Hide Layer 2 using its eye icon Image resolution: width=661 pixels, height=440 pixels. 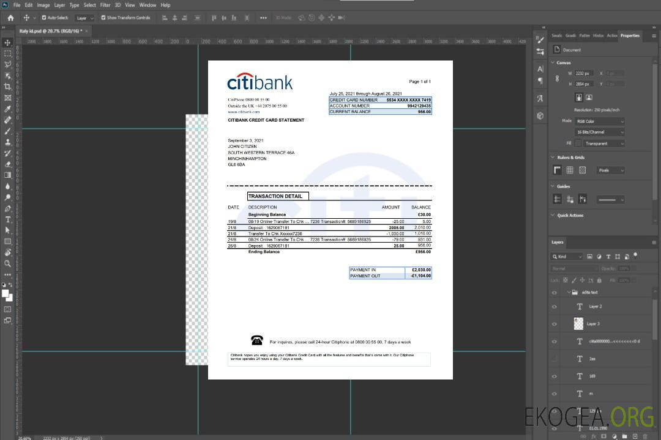[x=555, y=307]
